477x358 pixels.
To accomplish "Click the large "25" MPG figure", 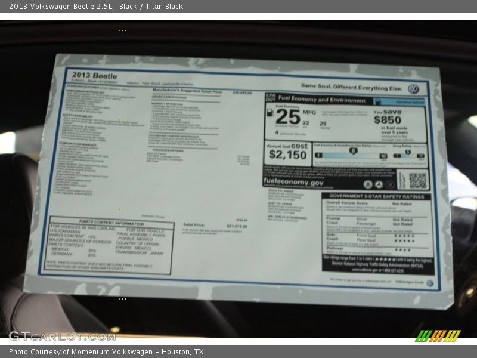I will (288, 116).
